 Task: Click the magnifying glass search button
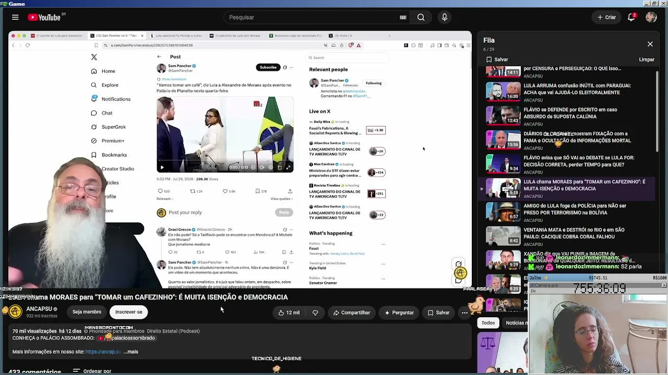(421, 17)
